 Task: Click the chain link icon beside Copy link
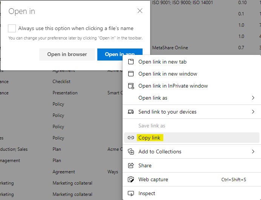(x=131, y=138)
